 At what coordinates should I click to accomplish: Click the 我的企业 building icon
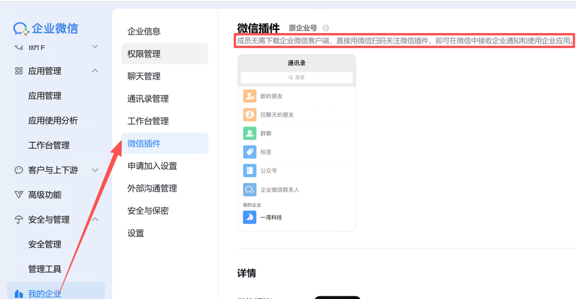click(19, 294)
